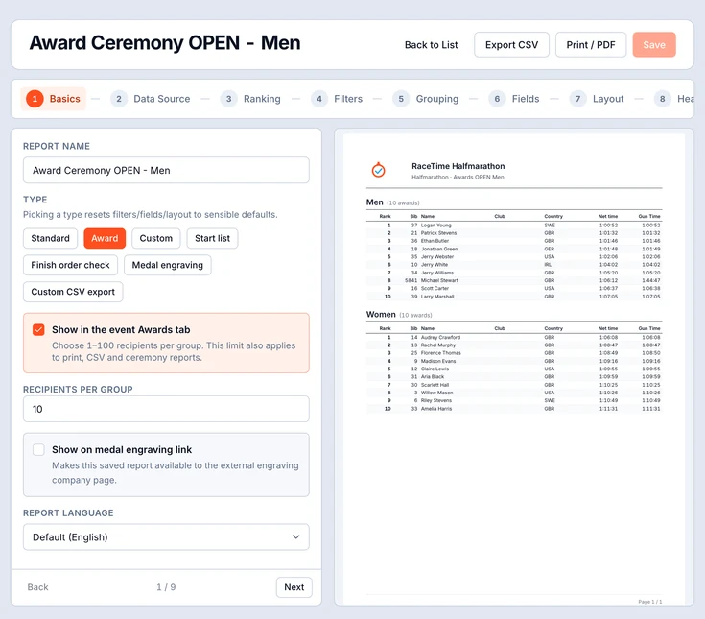Click the Next button
Viewport: 705px width, 619px height.
(294, 587)
